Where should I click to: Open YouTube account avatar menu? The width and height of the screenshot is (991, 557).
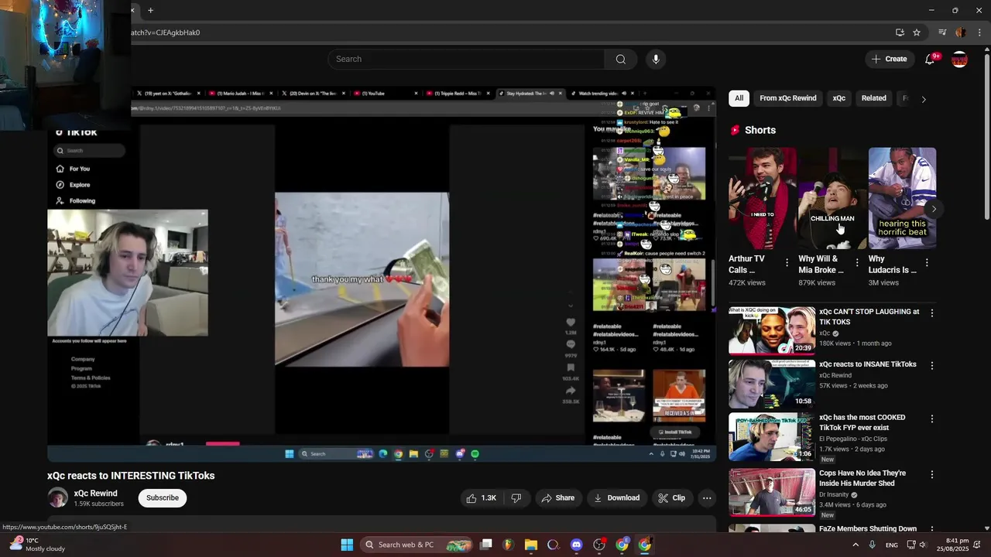(959, 60)
